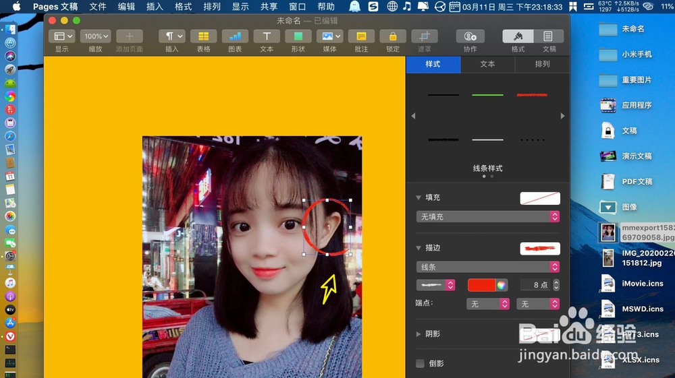
Task: Click the Lock (锁定) toolbar icon
Action: pos(393,36)
